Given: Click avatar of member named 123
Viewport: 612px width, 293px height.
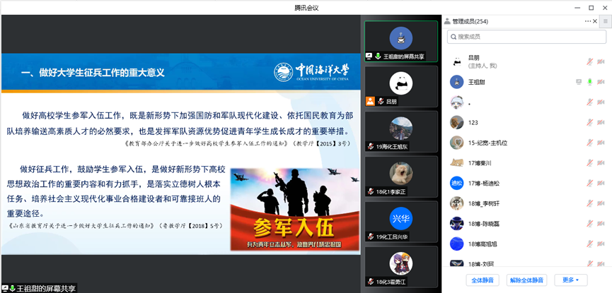Looking at the screenshot, I should [x=456, y=122].
